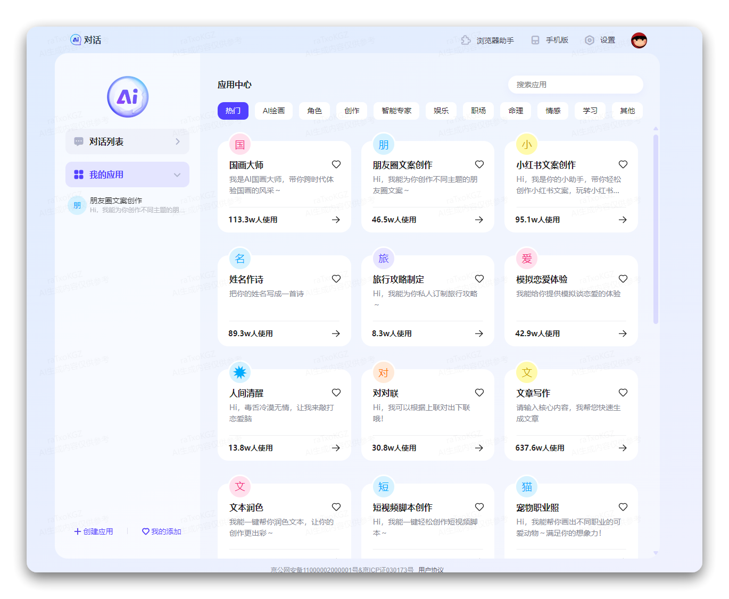Click the user avatar in header
This screenshot has width=729, height=599.
click(639, 40)
